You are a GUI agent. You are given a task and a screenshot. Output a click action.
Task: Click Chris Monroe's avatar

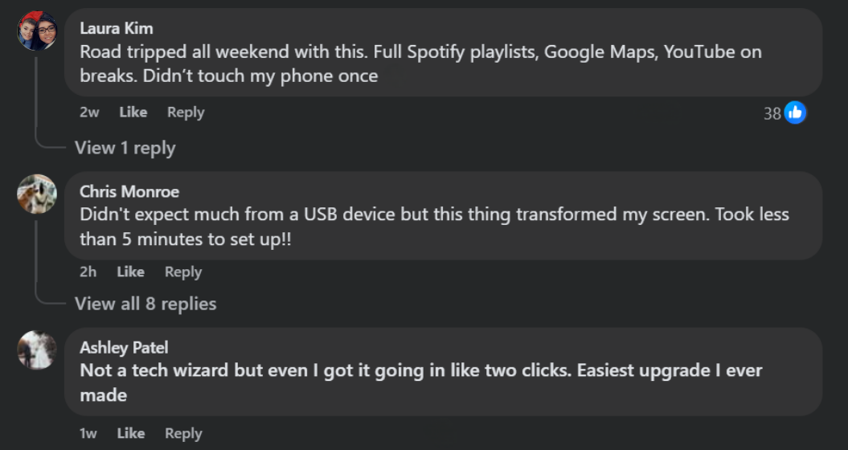coord(37,194)
